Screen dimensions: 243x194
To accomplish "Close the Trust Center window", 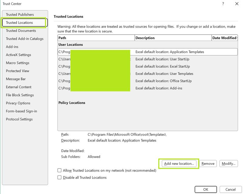I will [x=237, y=4].
